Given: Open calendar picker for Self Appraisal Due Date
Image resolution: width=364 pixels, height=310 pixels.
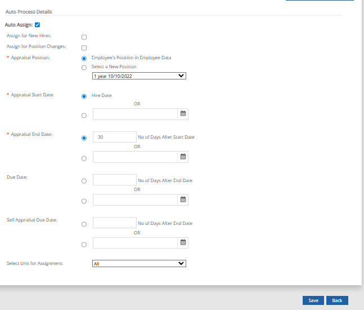Looking at the screenshot, I should [x=183, y=243].
